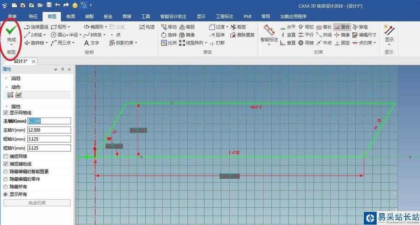This screenshot has width=420, height=225.
Task: Toggle the 捕捉辅助线 checkbox
Action: (x=5, y=164)
